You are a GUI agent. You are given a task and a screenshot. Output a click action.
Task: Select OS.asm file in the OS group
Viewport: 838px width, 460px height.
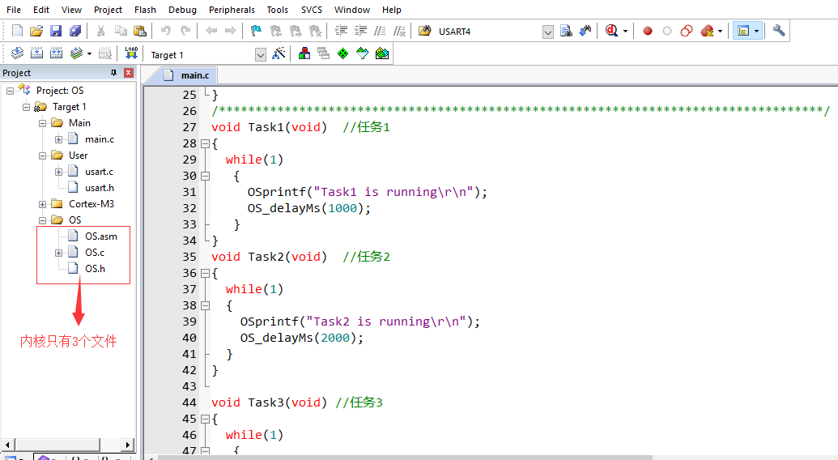coord(100,236)
